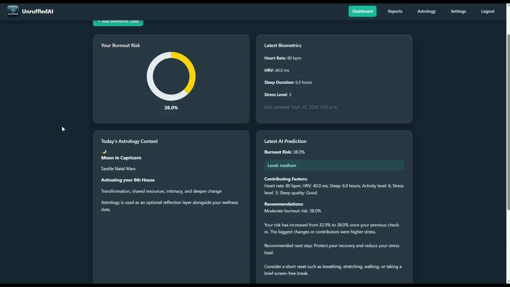Click the crescent moon icon
Viewport: 510px width, 287px height.
click(104, 151)
